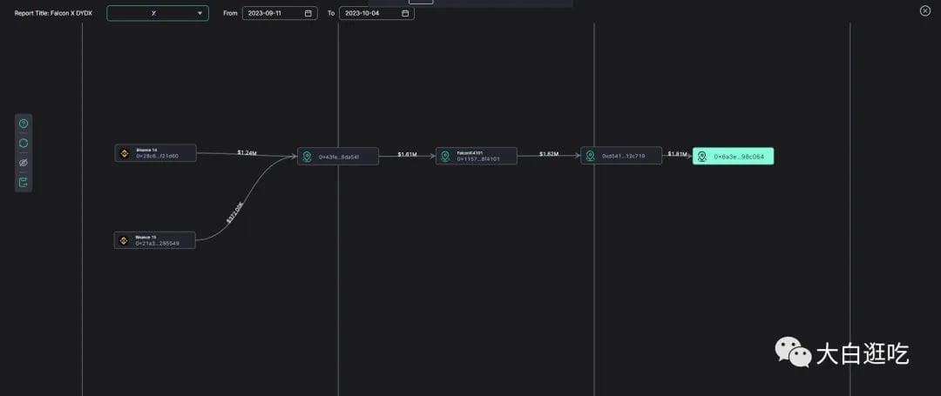Click the $1.61M transfer label

[x=407, y=155]
